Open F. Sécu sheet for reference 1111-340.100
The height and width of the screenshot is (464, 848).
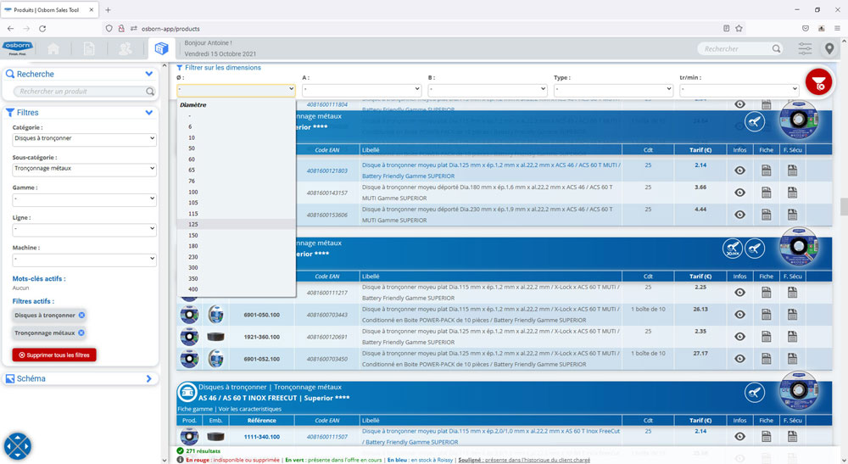pos(792,436)
